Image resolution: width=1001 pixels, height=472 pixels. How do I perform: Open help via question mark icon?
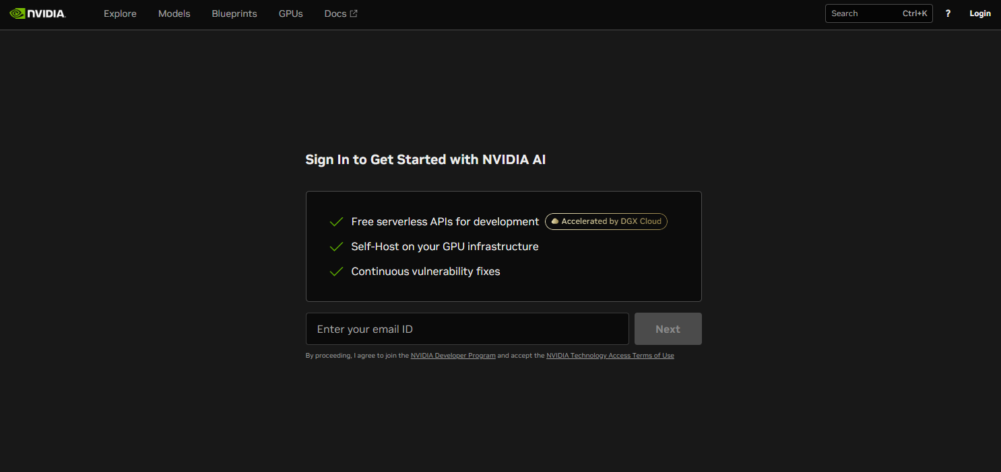948,13
